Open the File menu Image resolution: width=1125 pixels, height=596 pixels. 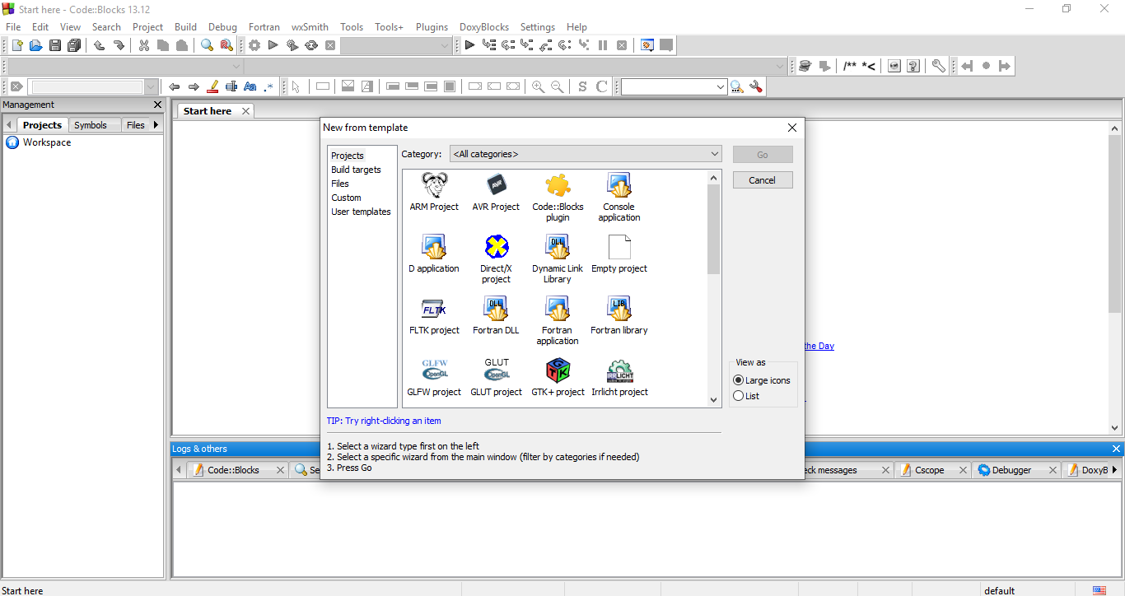point(13,27)
